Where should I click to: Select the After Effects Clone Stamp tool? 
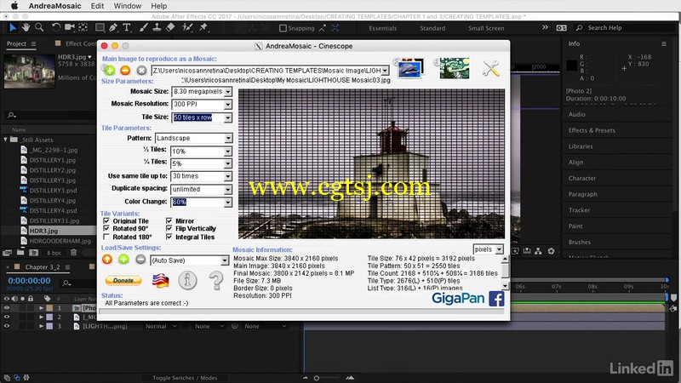coord(157,27)
